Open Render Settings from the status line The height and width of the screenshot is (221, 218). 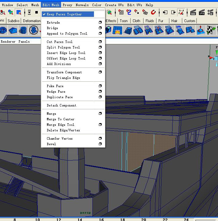[210, 12]
